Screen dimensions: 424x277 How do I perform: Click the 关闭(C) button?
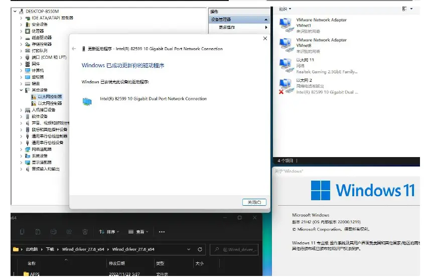pyautogui.click(x=254, y=202)
